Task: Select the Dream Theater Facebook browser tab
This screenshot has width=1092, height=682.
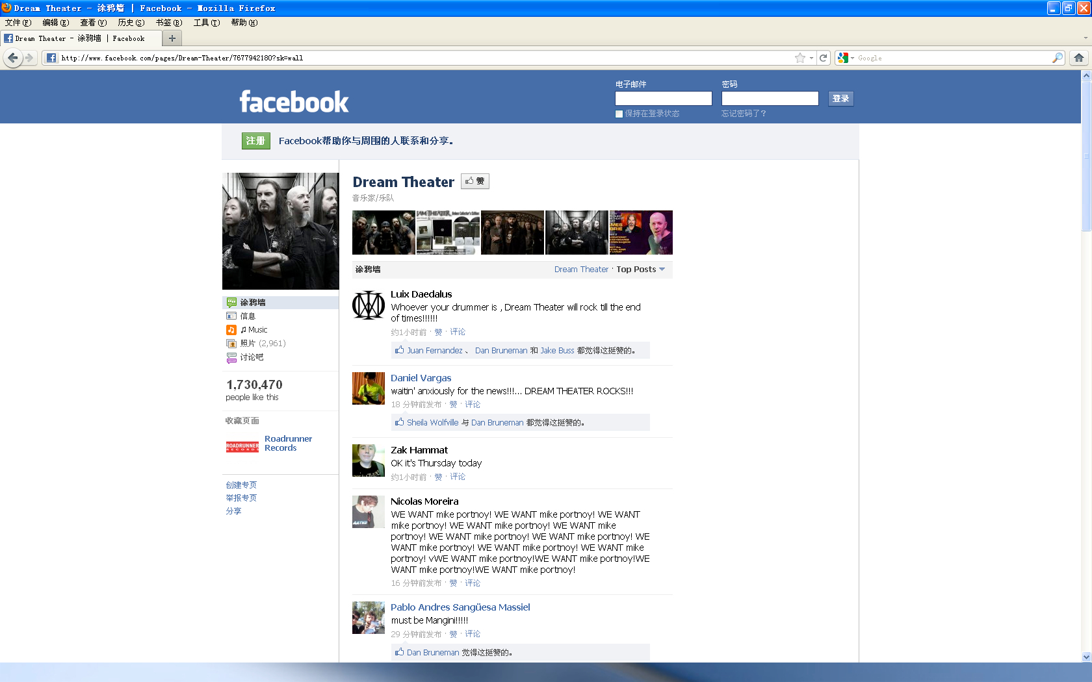Action: pyautogui.click(x=81, y=38)
